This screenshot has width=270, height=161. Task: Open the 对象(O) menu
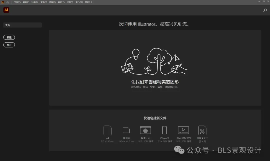[35, 2]
